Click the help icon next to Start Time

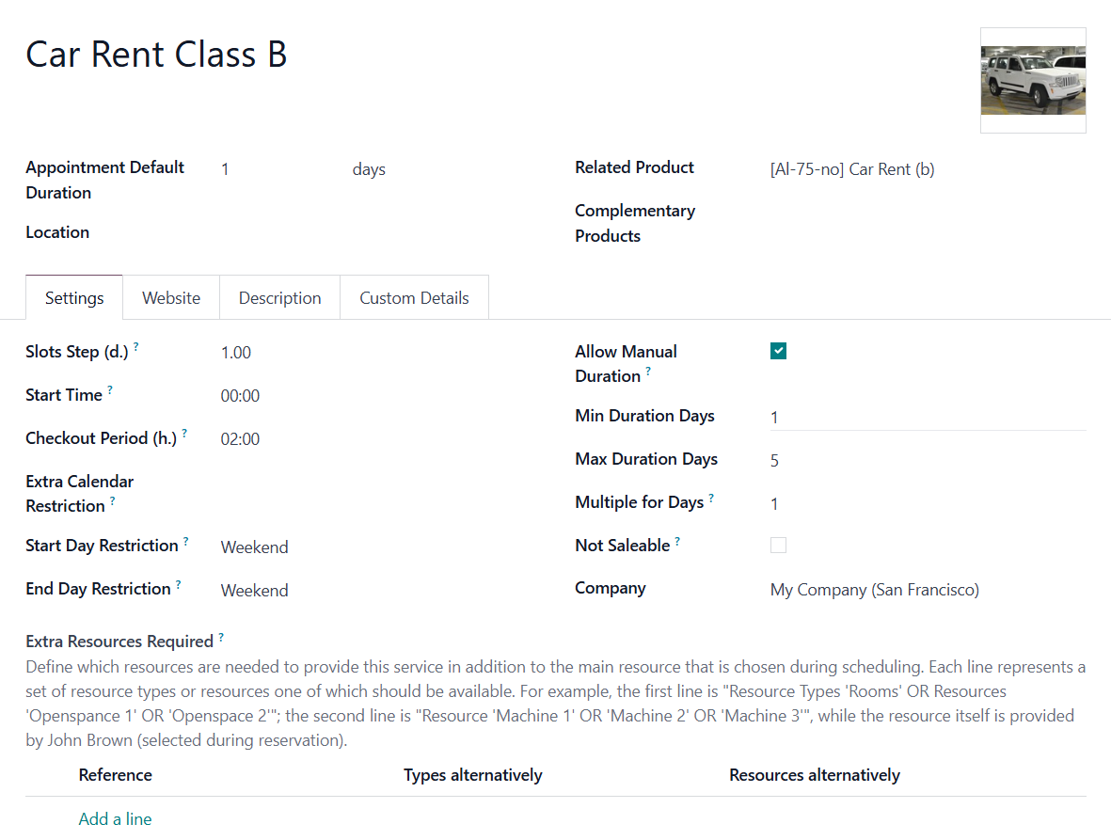click(x=110, y=389)
